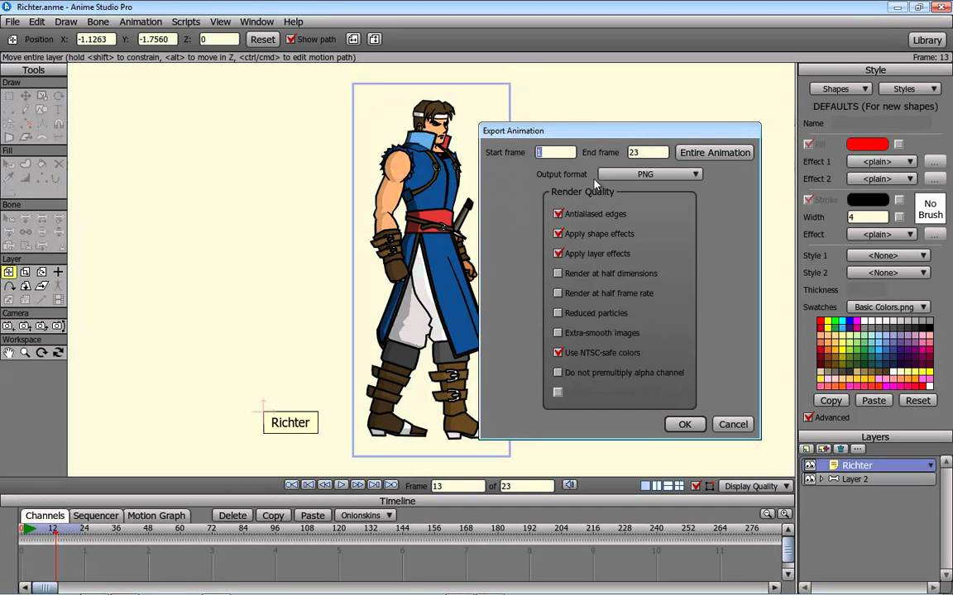
Task: Select the Rotate Layer XY perspective tool
Action: 25,285
